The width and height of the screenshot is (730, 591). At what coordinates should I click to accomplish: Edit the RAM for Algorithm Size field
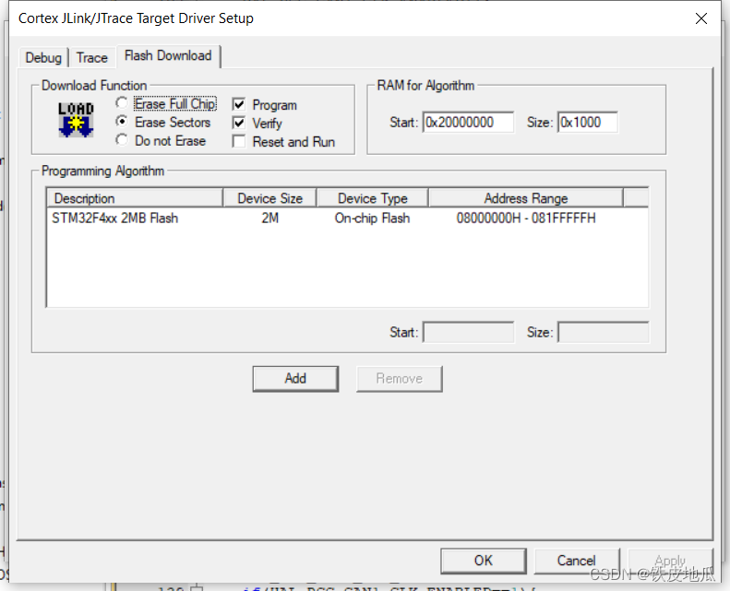coord(588,123)
